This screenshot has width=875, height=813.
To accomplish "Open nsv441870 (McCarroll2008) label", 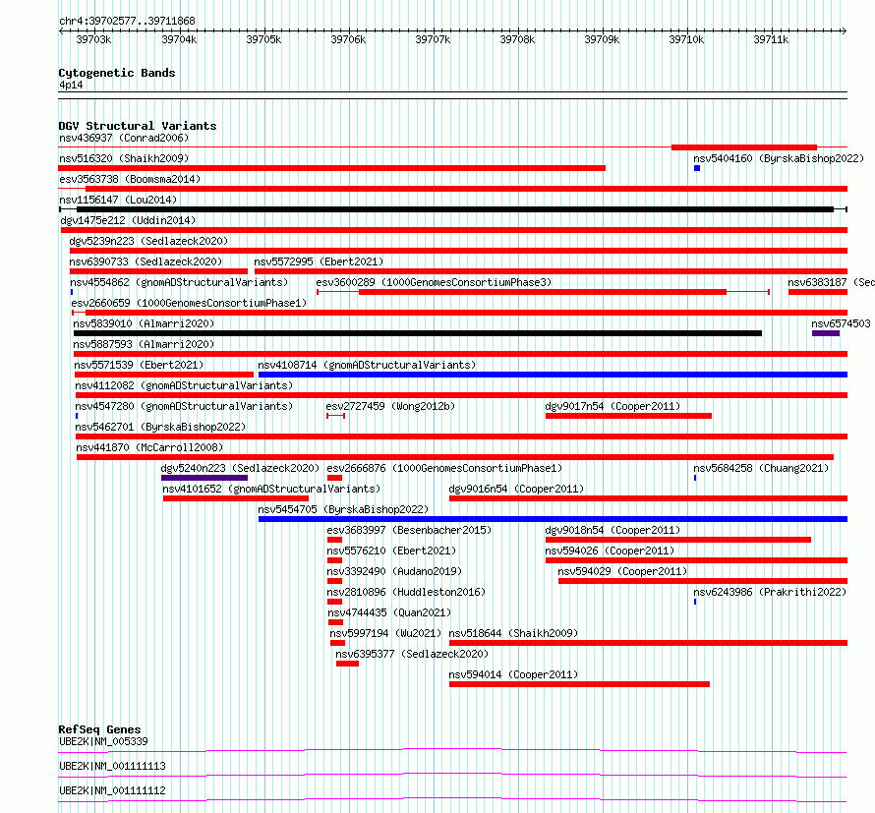I will point(149,447).
